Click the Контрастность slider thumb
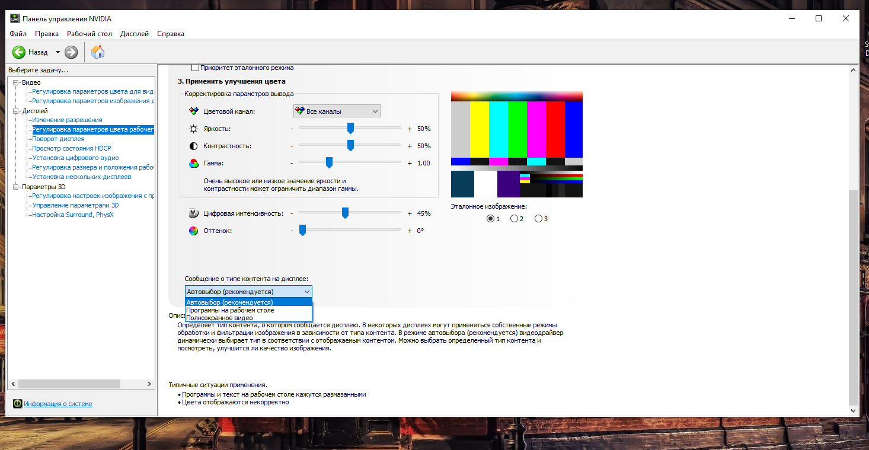This screenshot has height=450, width=869. click(x=350, y=146)
